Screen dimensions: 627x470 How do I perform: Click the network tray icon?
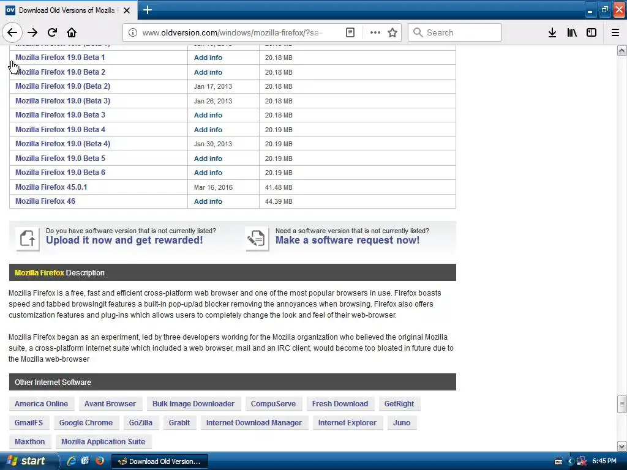click(582, 461)
